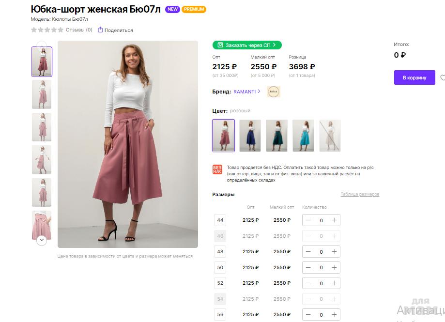Click the share icon next to Поделиться
The height and width of the screenshot is (322, 445).
(x=100, y=30)
